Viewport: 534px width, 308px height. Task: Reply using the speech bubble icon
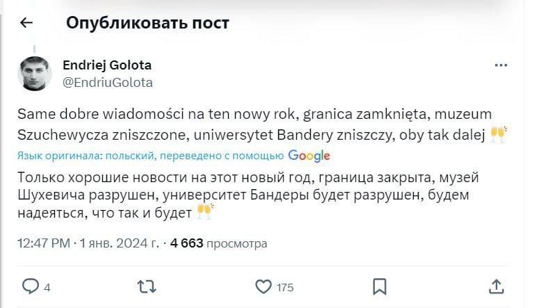pos(31,286)
